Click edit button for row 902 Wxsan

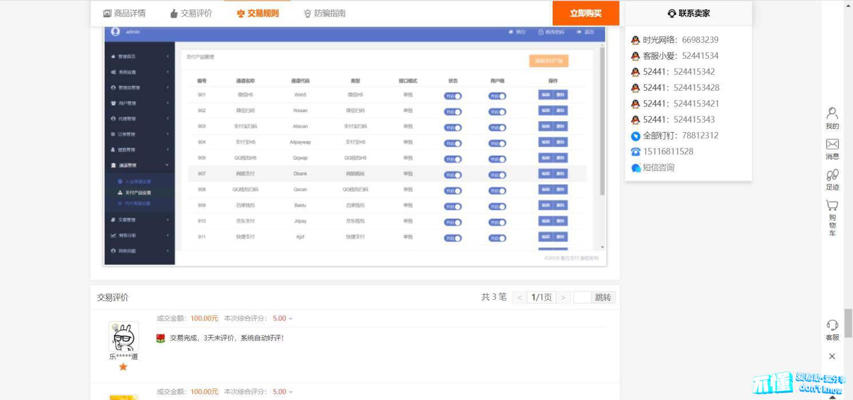point(546,110)
